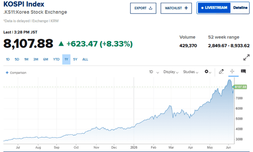Image resolution: width=253 pixels, height=152 pixels.
Task: Click the plus icon in WATCHLIST button
Action: pos(186,8)
